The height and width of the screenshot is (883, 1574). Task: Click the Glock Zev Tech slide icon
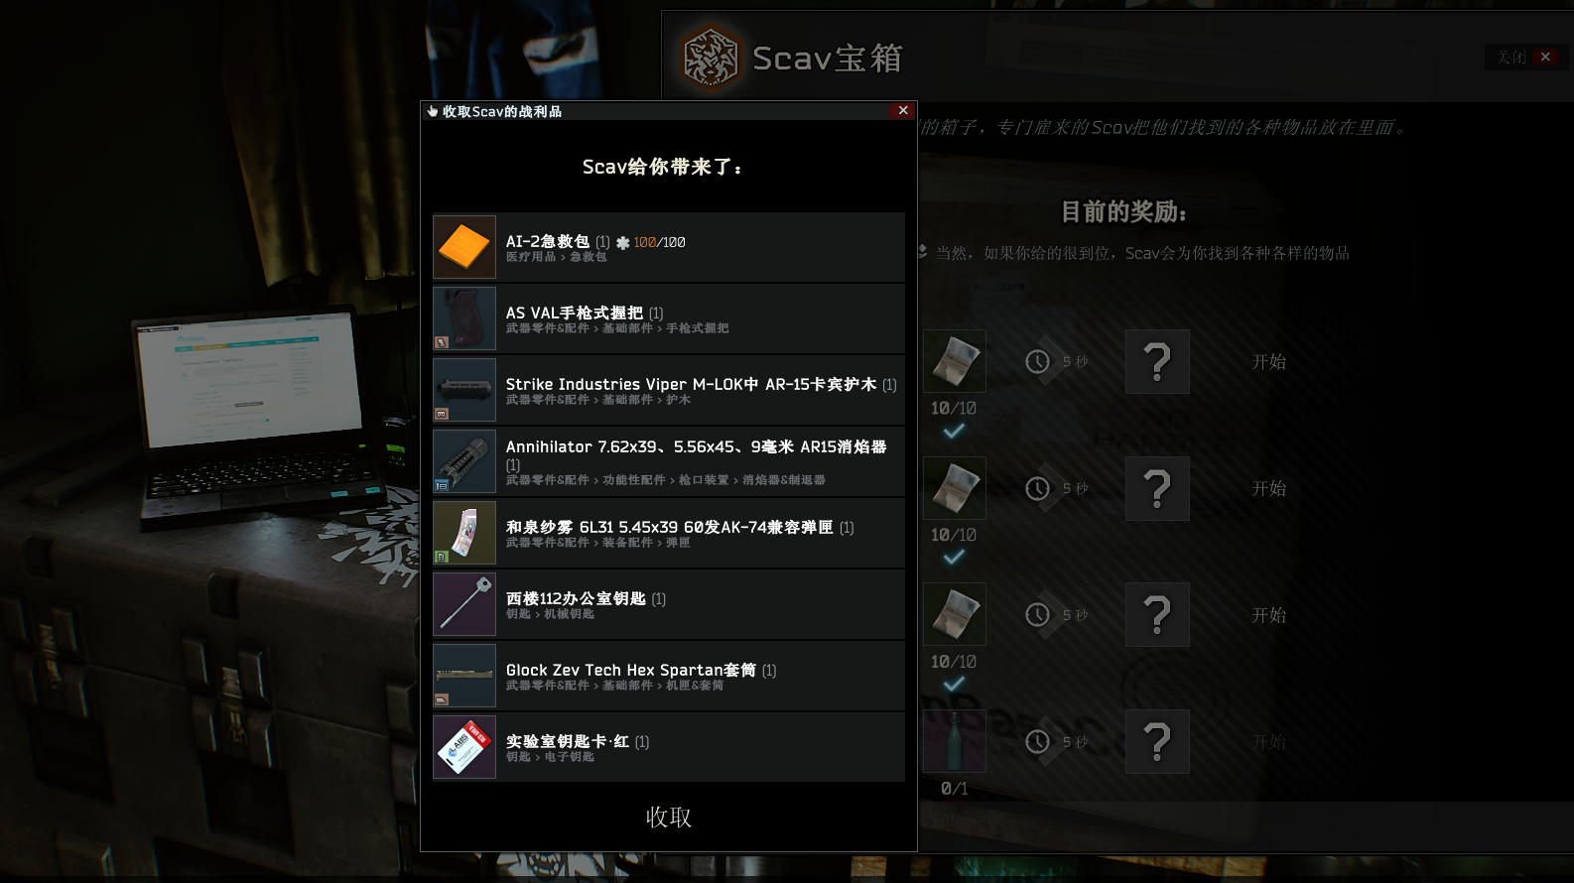pos(464,676)
